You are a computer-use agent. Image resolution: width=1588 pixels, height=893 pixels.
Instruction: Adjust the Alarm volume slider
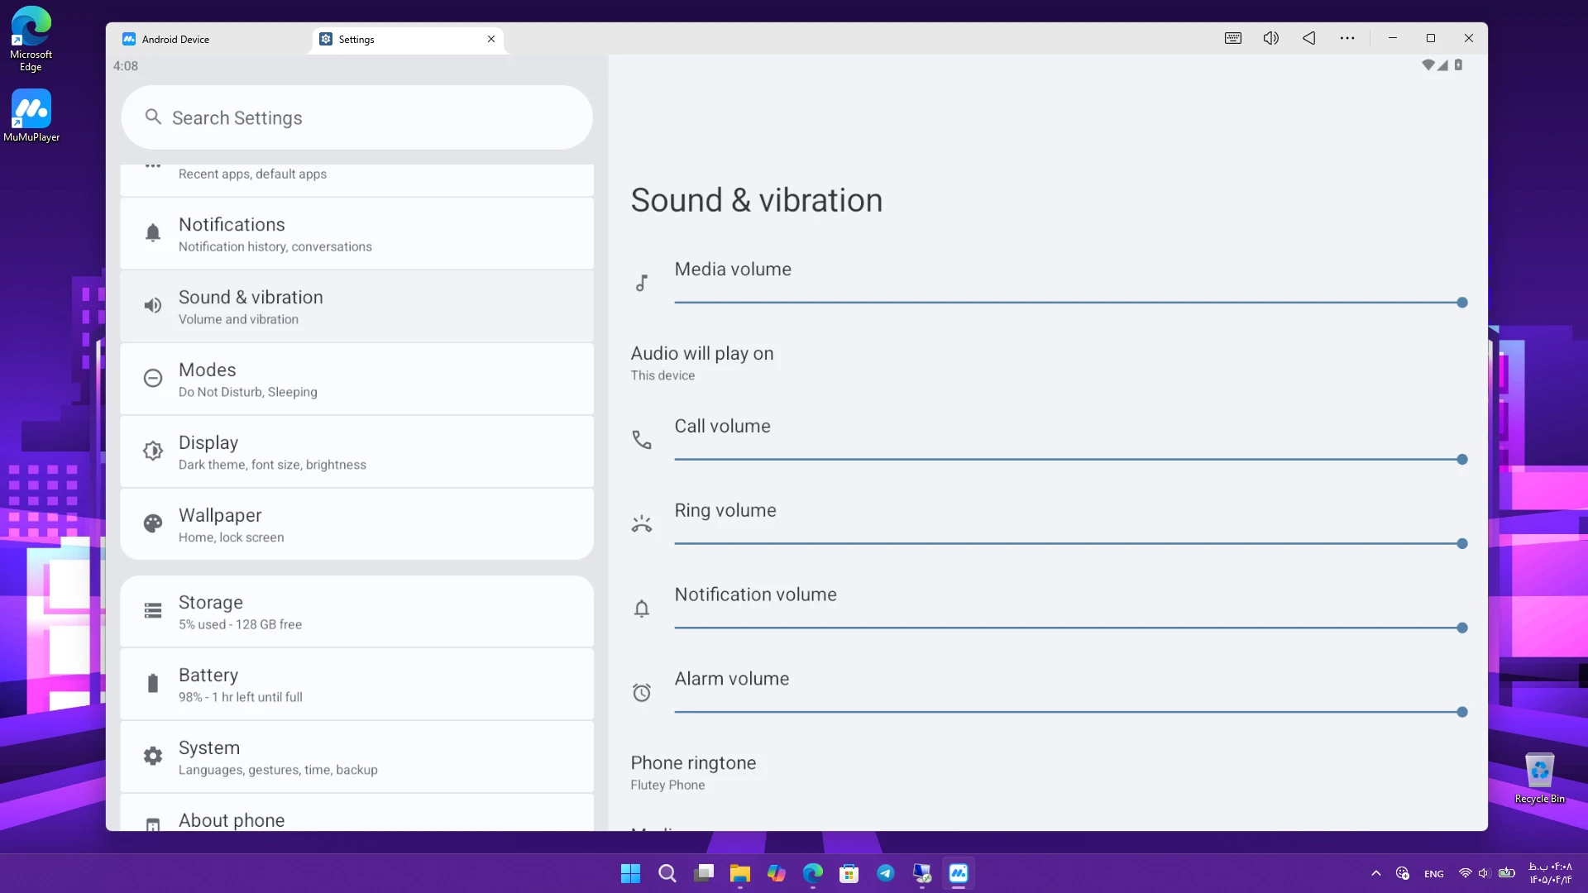coord(1070,713)
